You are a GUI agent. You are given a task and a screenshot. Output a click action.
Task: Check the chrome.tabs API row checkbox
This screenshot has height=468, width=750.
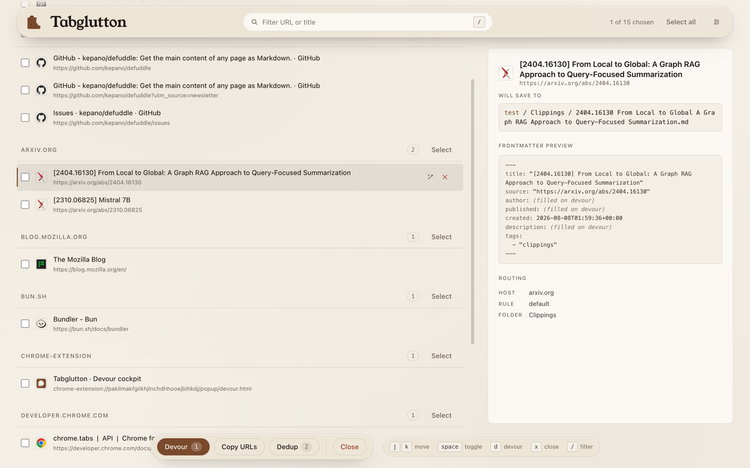tap(25, 443)
